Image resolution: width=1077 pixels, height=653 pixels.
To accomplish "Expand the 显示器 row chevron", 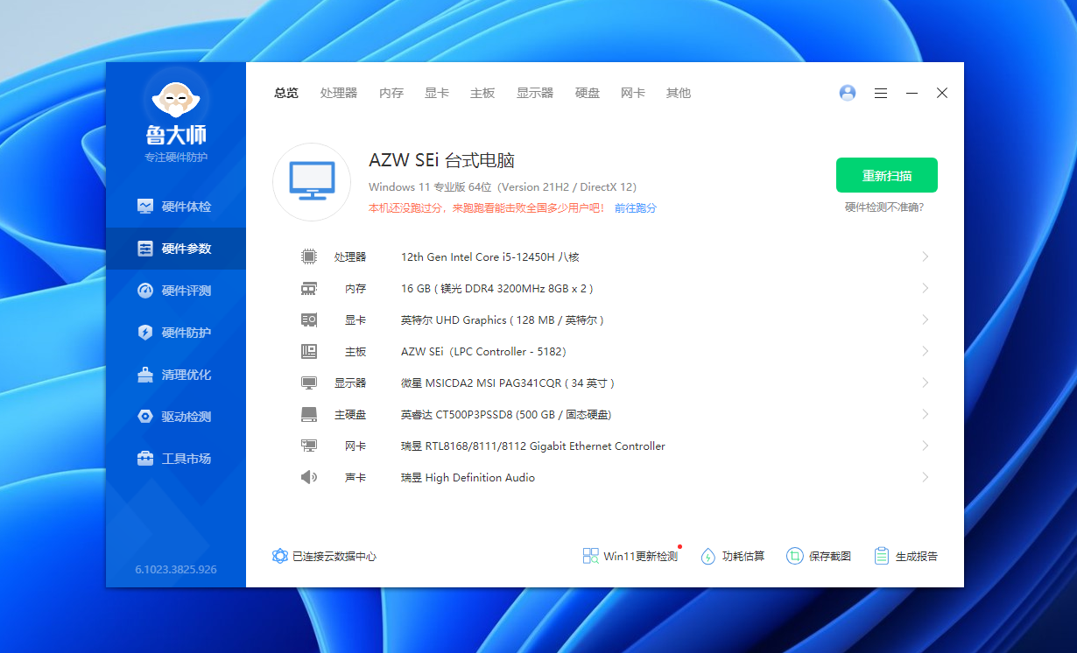I will [x=926, y=383].
